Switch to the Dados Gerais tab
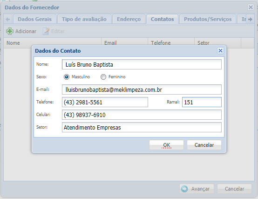 tap(35, 19)
